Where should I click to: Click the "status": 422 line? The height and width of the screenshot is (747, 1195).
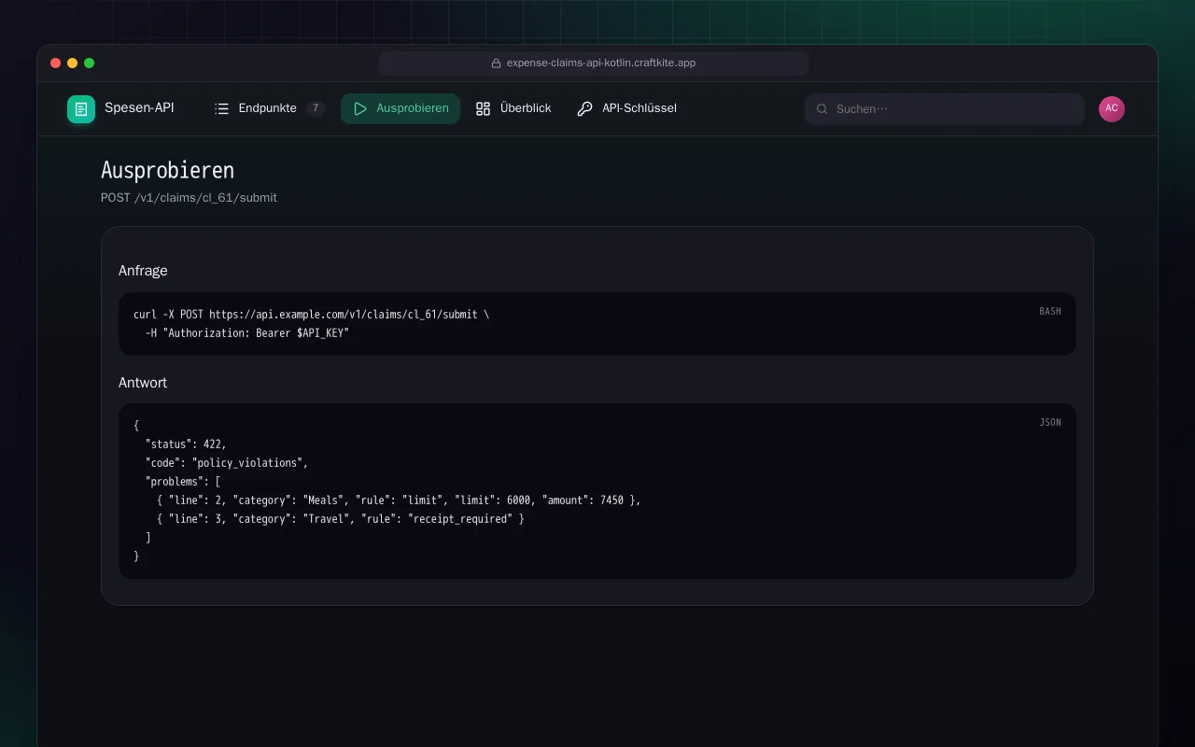(x=186, y=444)
